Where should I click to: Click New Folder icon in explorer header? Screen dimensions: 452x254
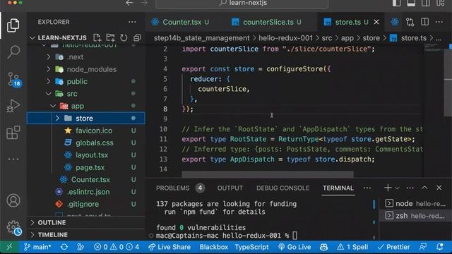point(110,37)
